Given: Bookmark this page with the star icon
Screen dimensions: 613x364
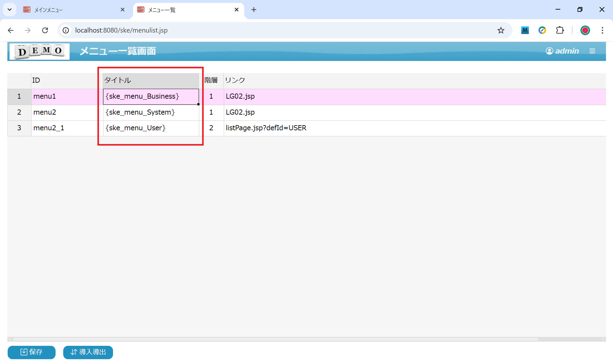Looking at the screenshot, I should pos(501,30).
